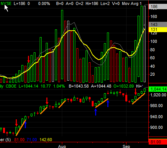Click the red 81.00 indicator value text
Screen dimensions: 167x148
(x=19, y=140)
